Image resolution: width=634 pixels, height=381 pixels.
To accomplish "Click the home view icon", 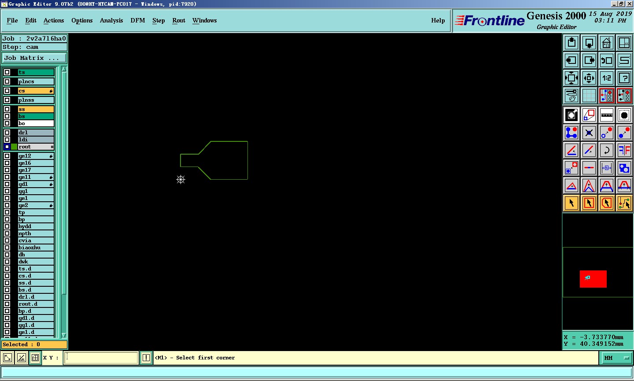I will tap(607, 43).
